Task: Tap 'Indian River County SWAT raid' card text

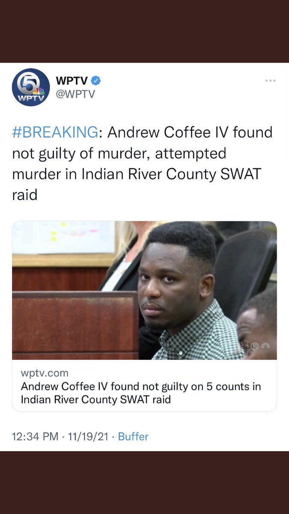Action: [96, 400]
